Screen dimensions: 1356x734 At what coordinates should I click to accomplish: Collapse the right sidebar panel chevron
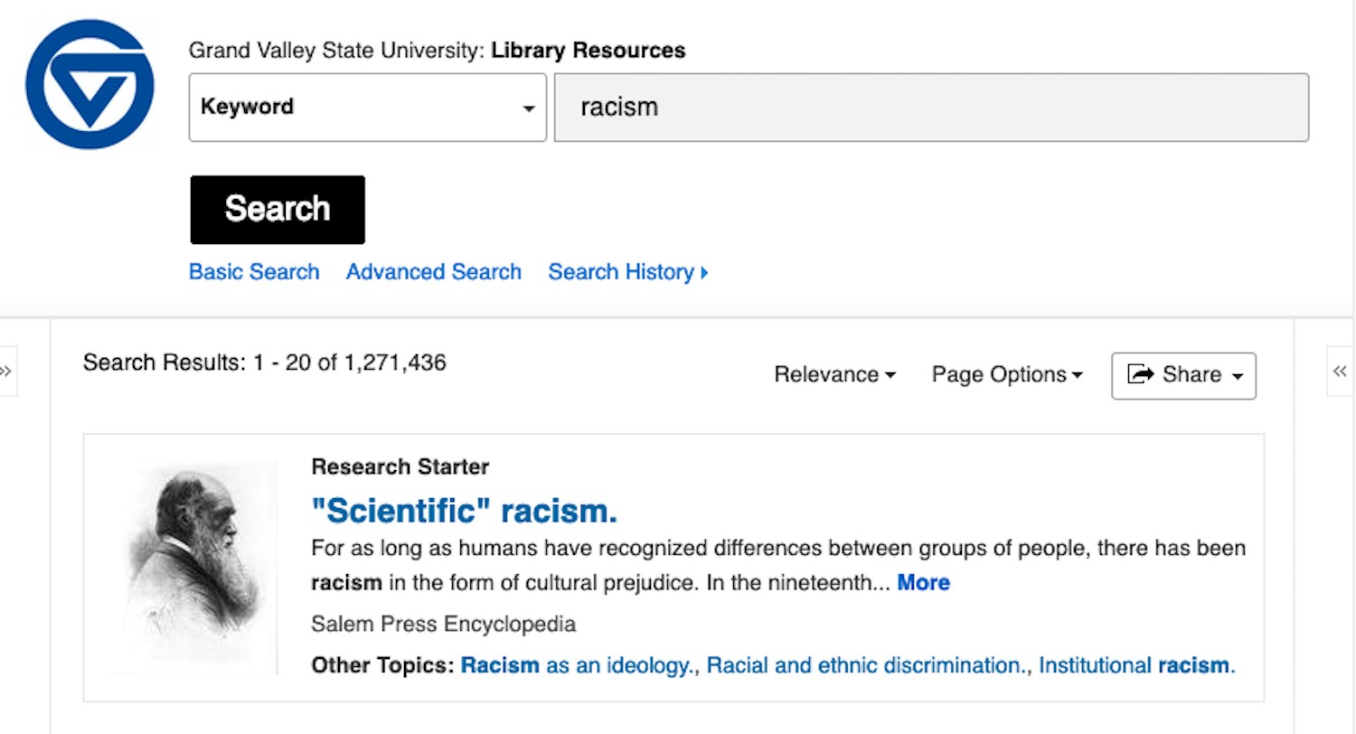click(x=1340, y=372)
